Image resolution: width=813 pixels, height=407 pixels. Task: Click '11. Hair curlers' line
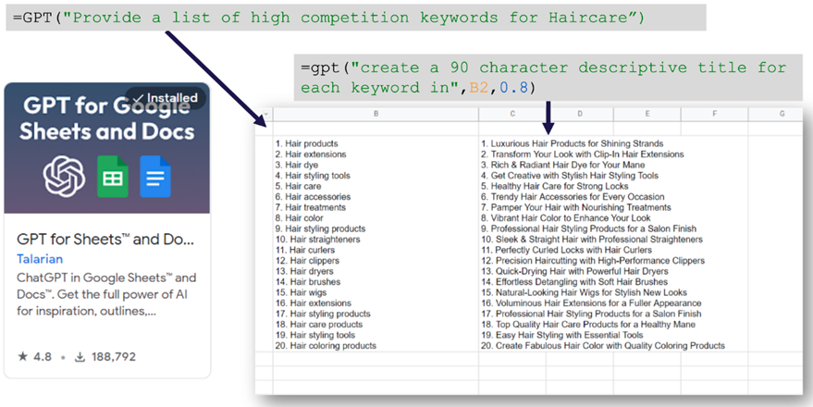coord(305,250)
